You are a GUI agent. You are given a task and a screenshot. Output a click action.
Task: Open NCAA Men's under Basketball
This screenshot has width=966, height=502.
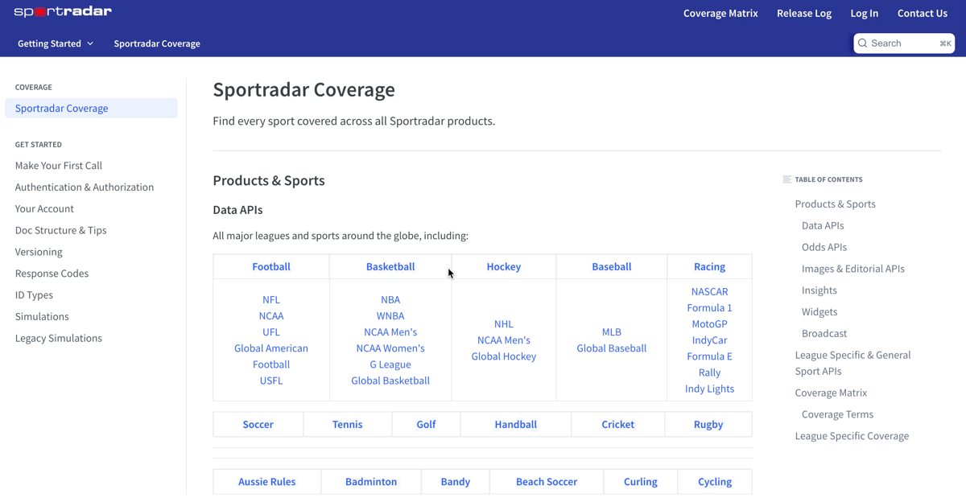click(390, 331)
